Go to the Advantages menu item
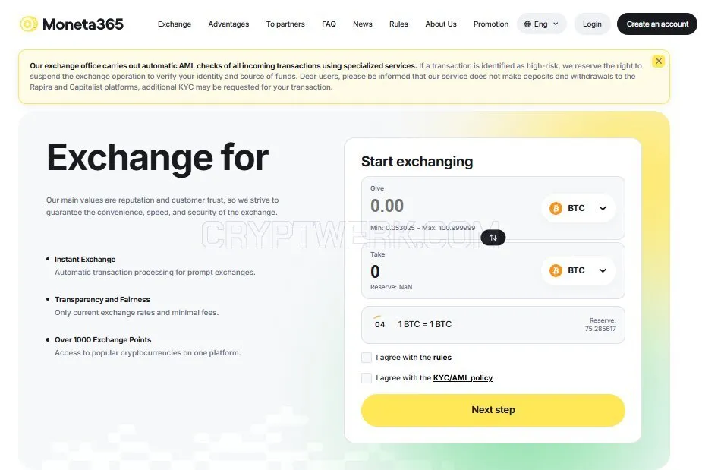Viewport: 702px width, 470px height. coord(228,24)
